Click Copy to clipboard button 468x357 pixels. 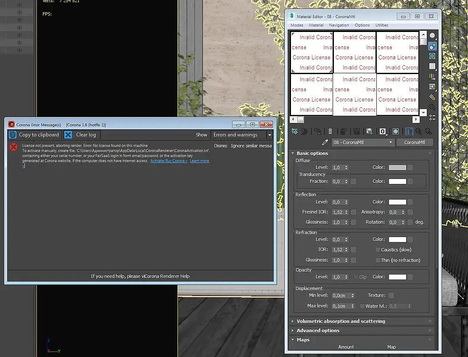pyautogui.click(x=35, y=135)
